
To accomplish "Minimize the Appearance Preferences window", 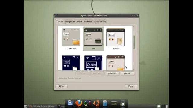I will coord(131,16).
